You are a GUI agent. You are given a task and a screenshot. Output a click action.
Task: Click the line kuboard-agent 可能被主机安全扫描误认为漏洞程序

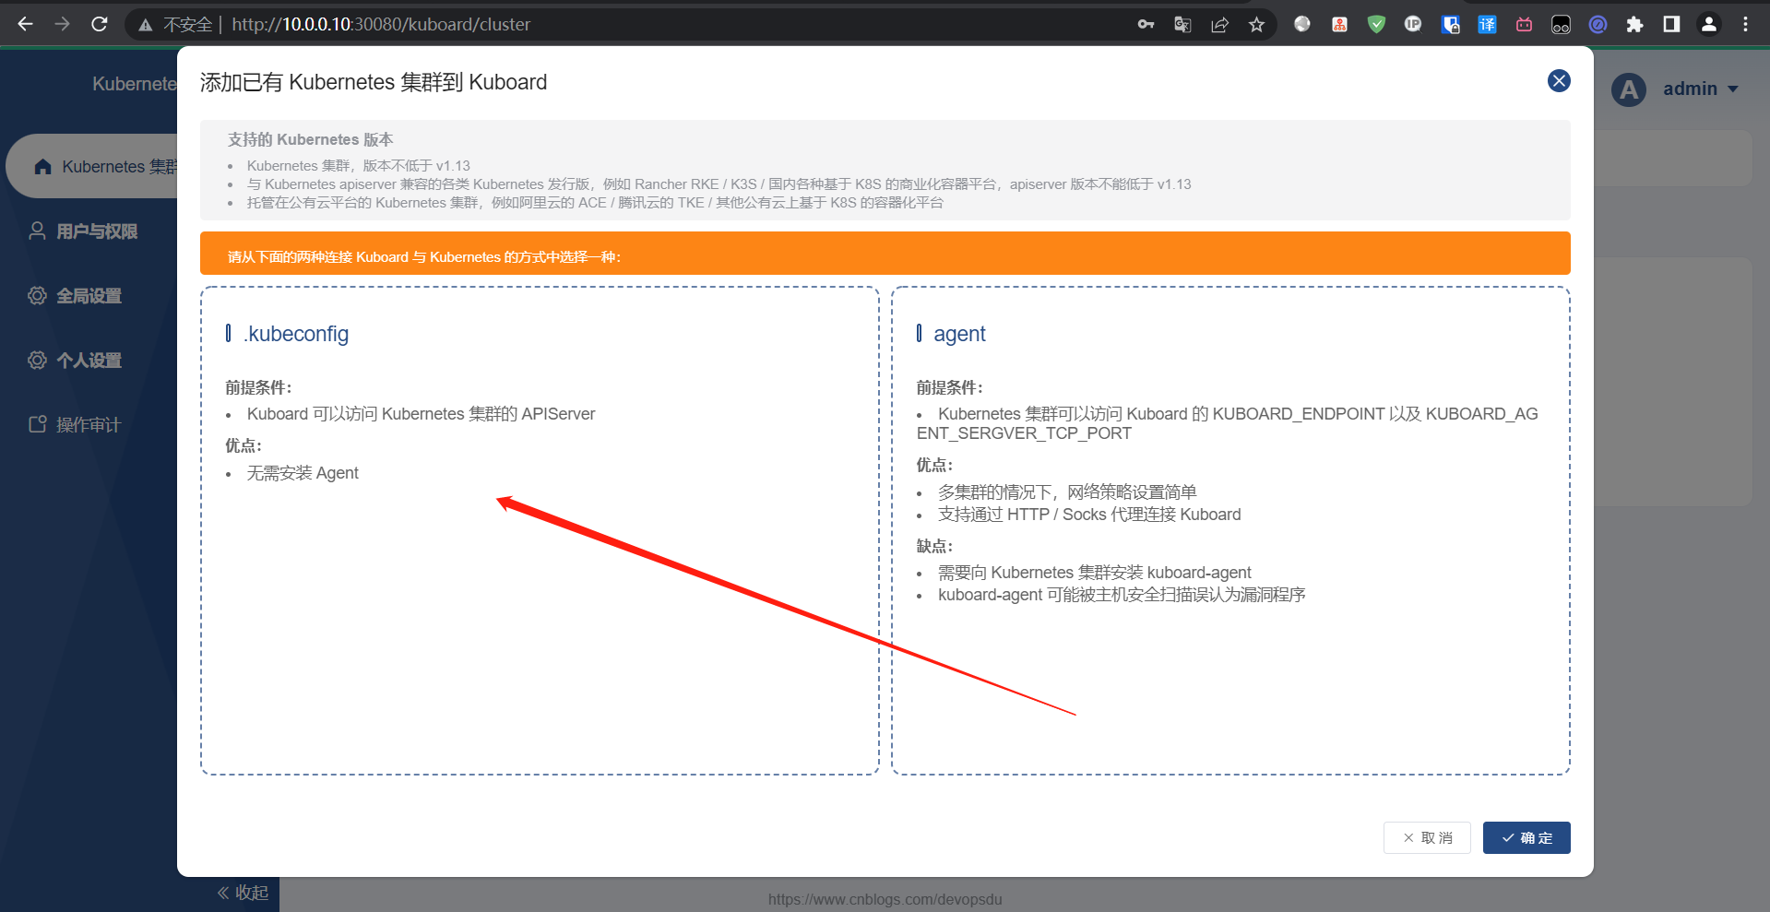[1122, 595]
